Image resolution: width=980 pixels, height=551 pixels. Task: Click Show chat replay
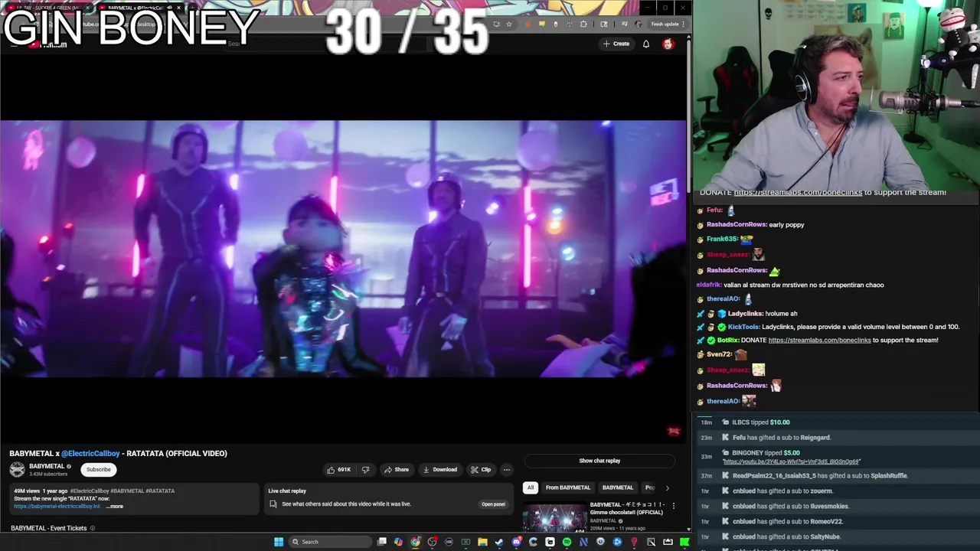599,461
